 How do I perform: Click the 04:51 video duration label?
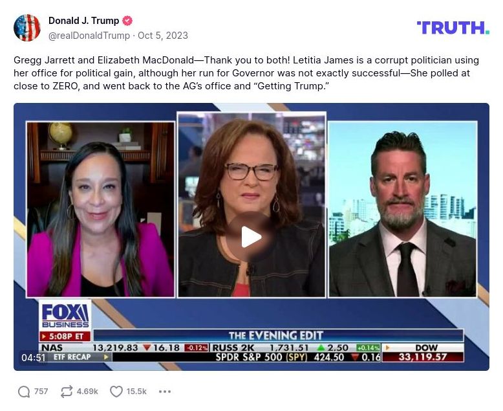point(34,357)
